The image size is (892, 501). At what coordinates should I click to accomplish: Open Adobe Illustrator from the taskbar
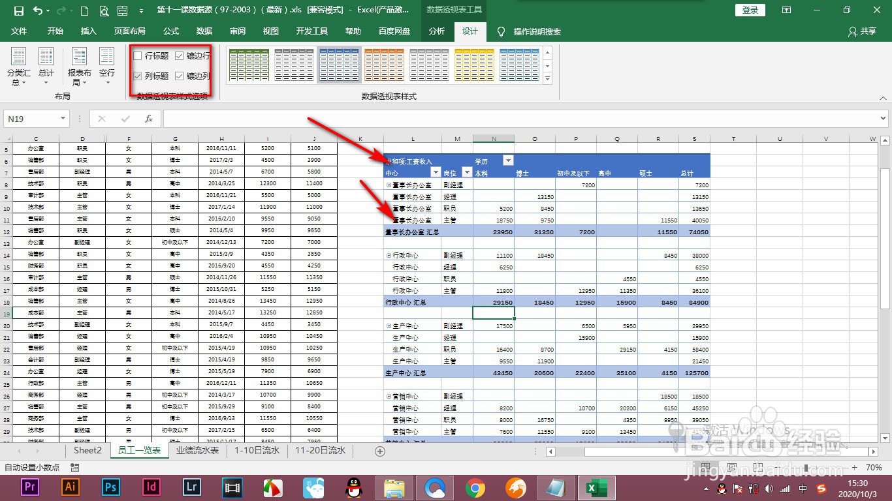tap(70, 487)
